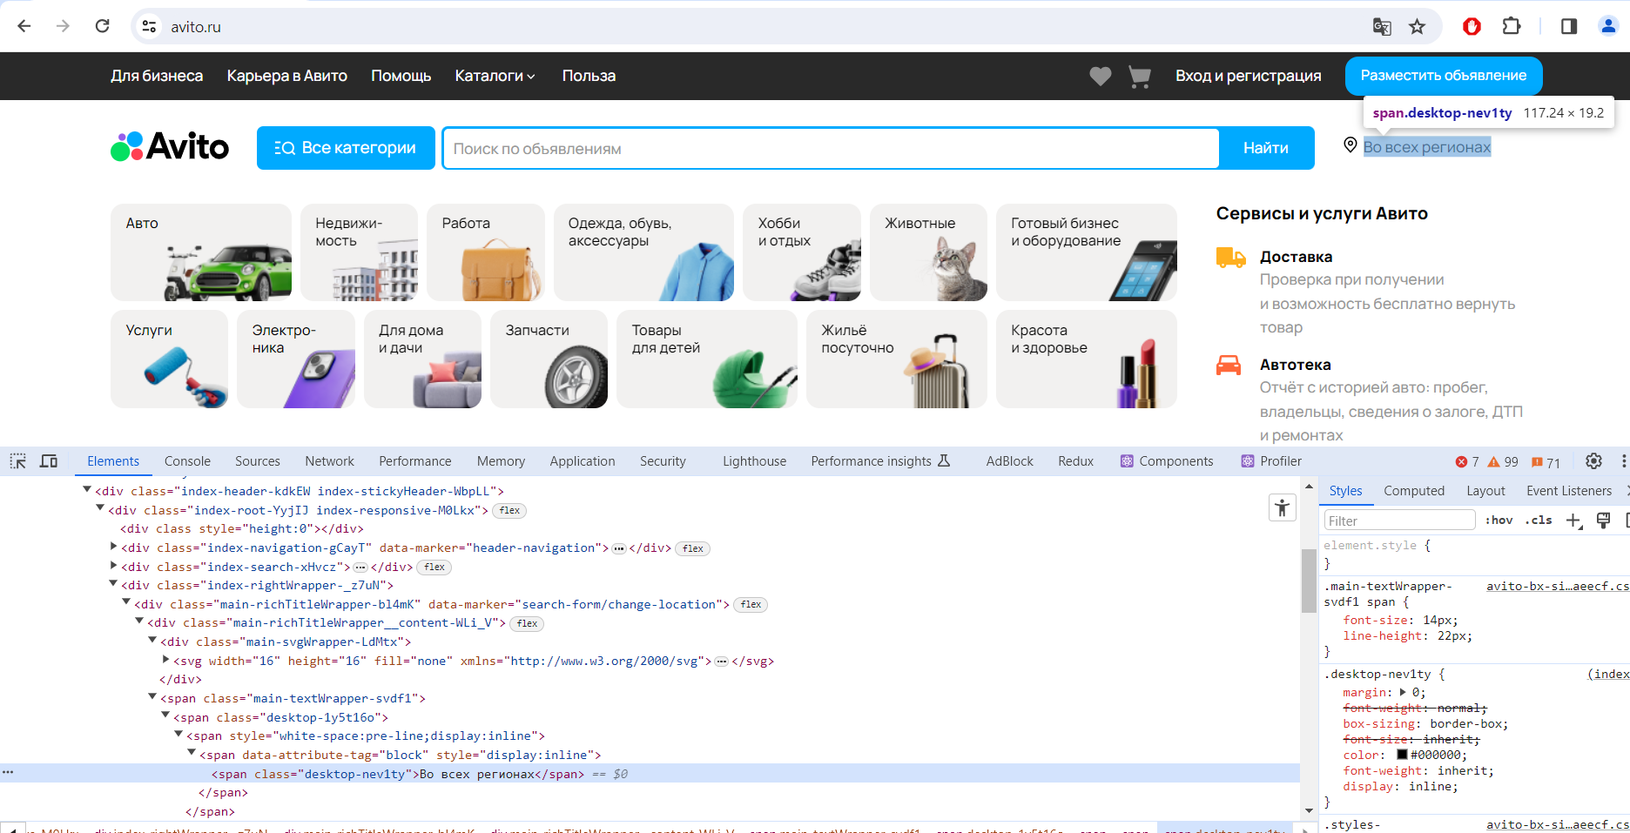1630x833 pixels.
Task: Open site information icon in address bar
Action: (x=150, y=26)
